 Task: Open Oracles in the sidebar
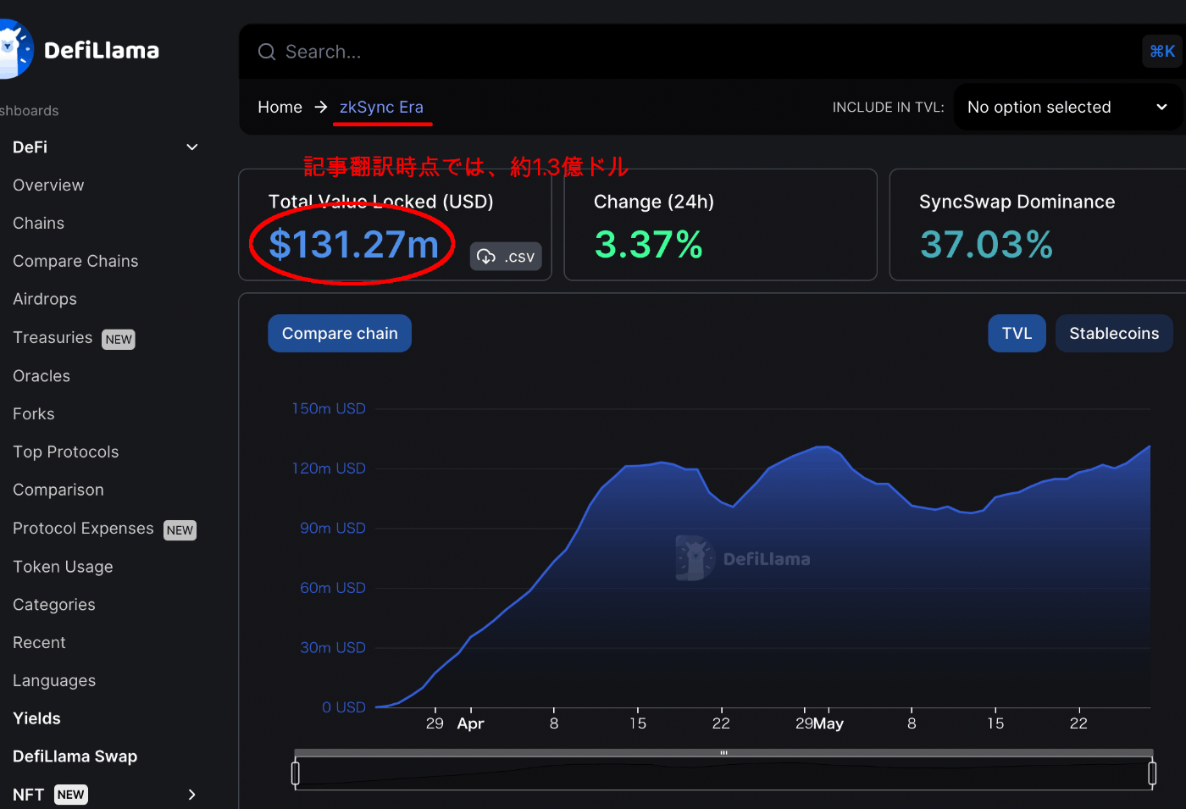(x=42, y=376)
